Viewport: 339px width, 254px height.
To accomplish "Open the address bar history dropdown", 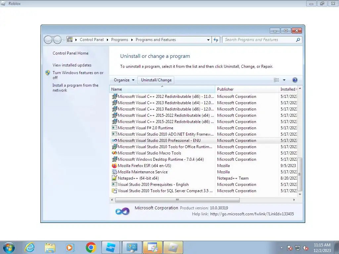I will pyautogui.click(x=208, y=40).
